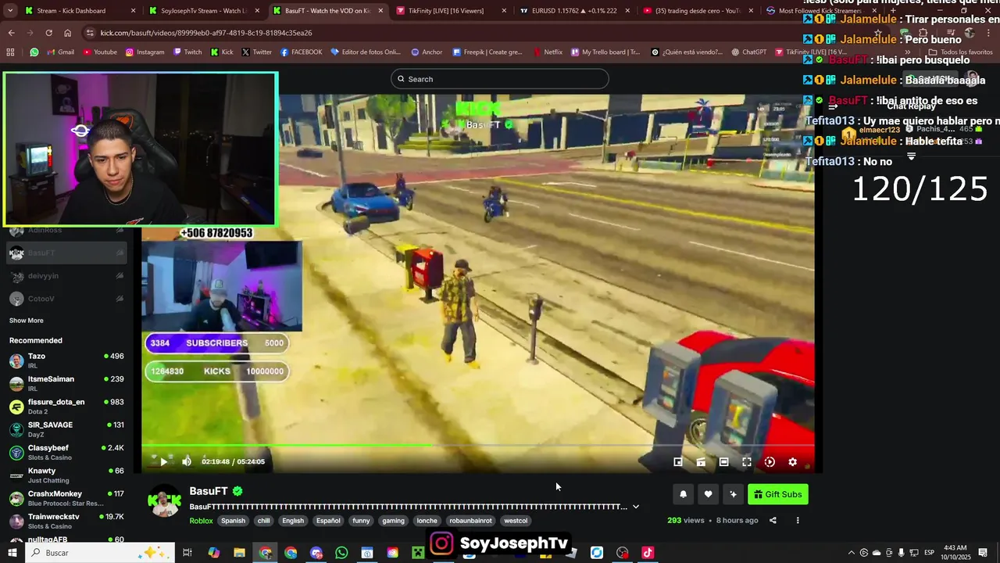Enter fullscreen in the video player

coord(747,462)
